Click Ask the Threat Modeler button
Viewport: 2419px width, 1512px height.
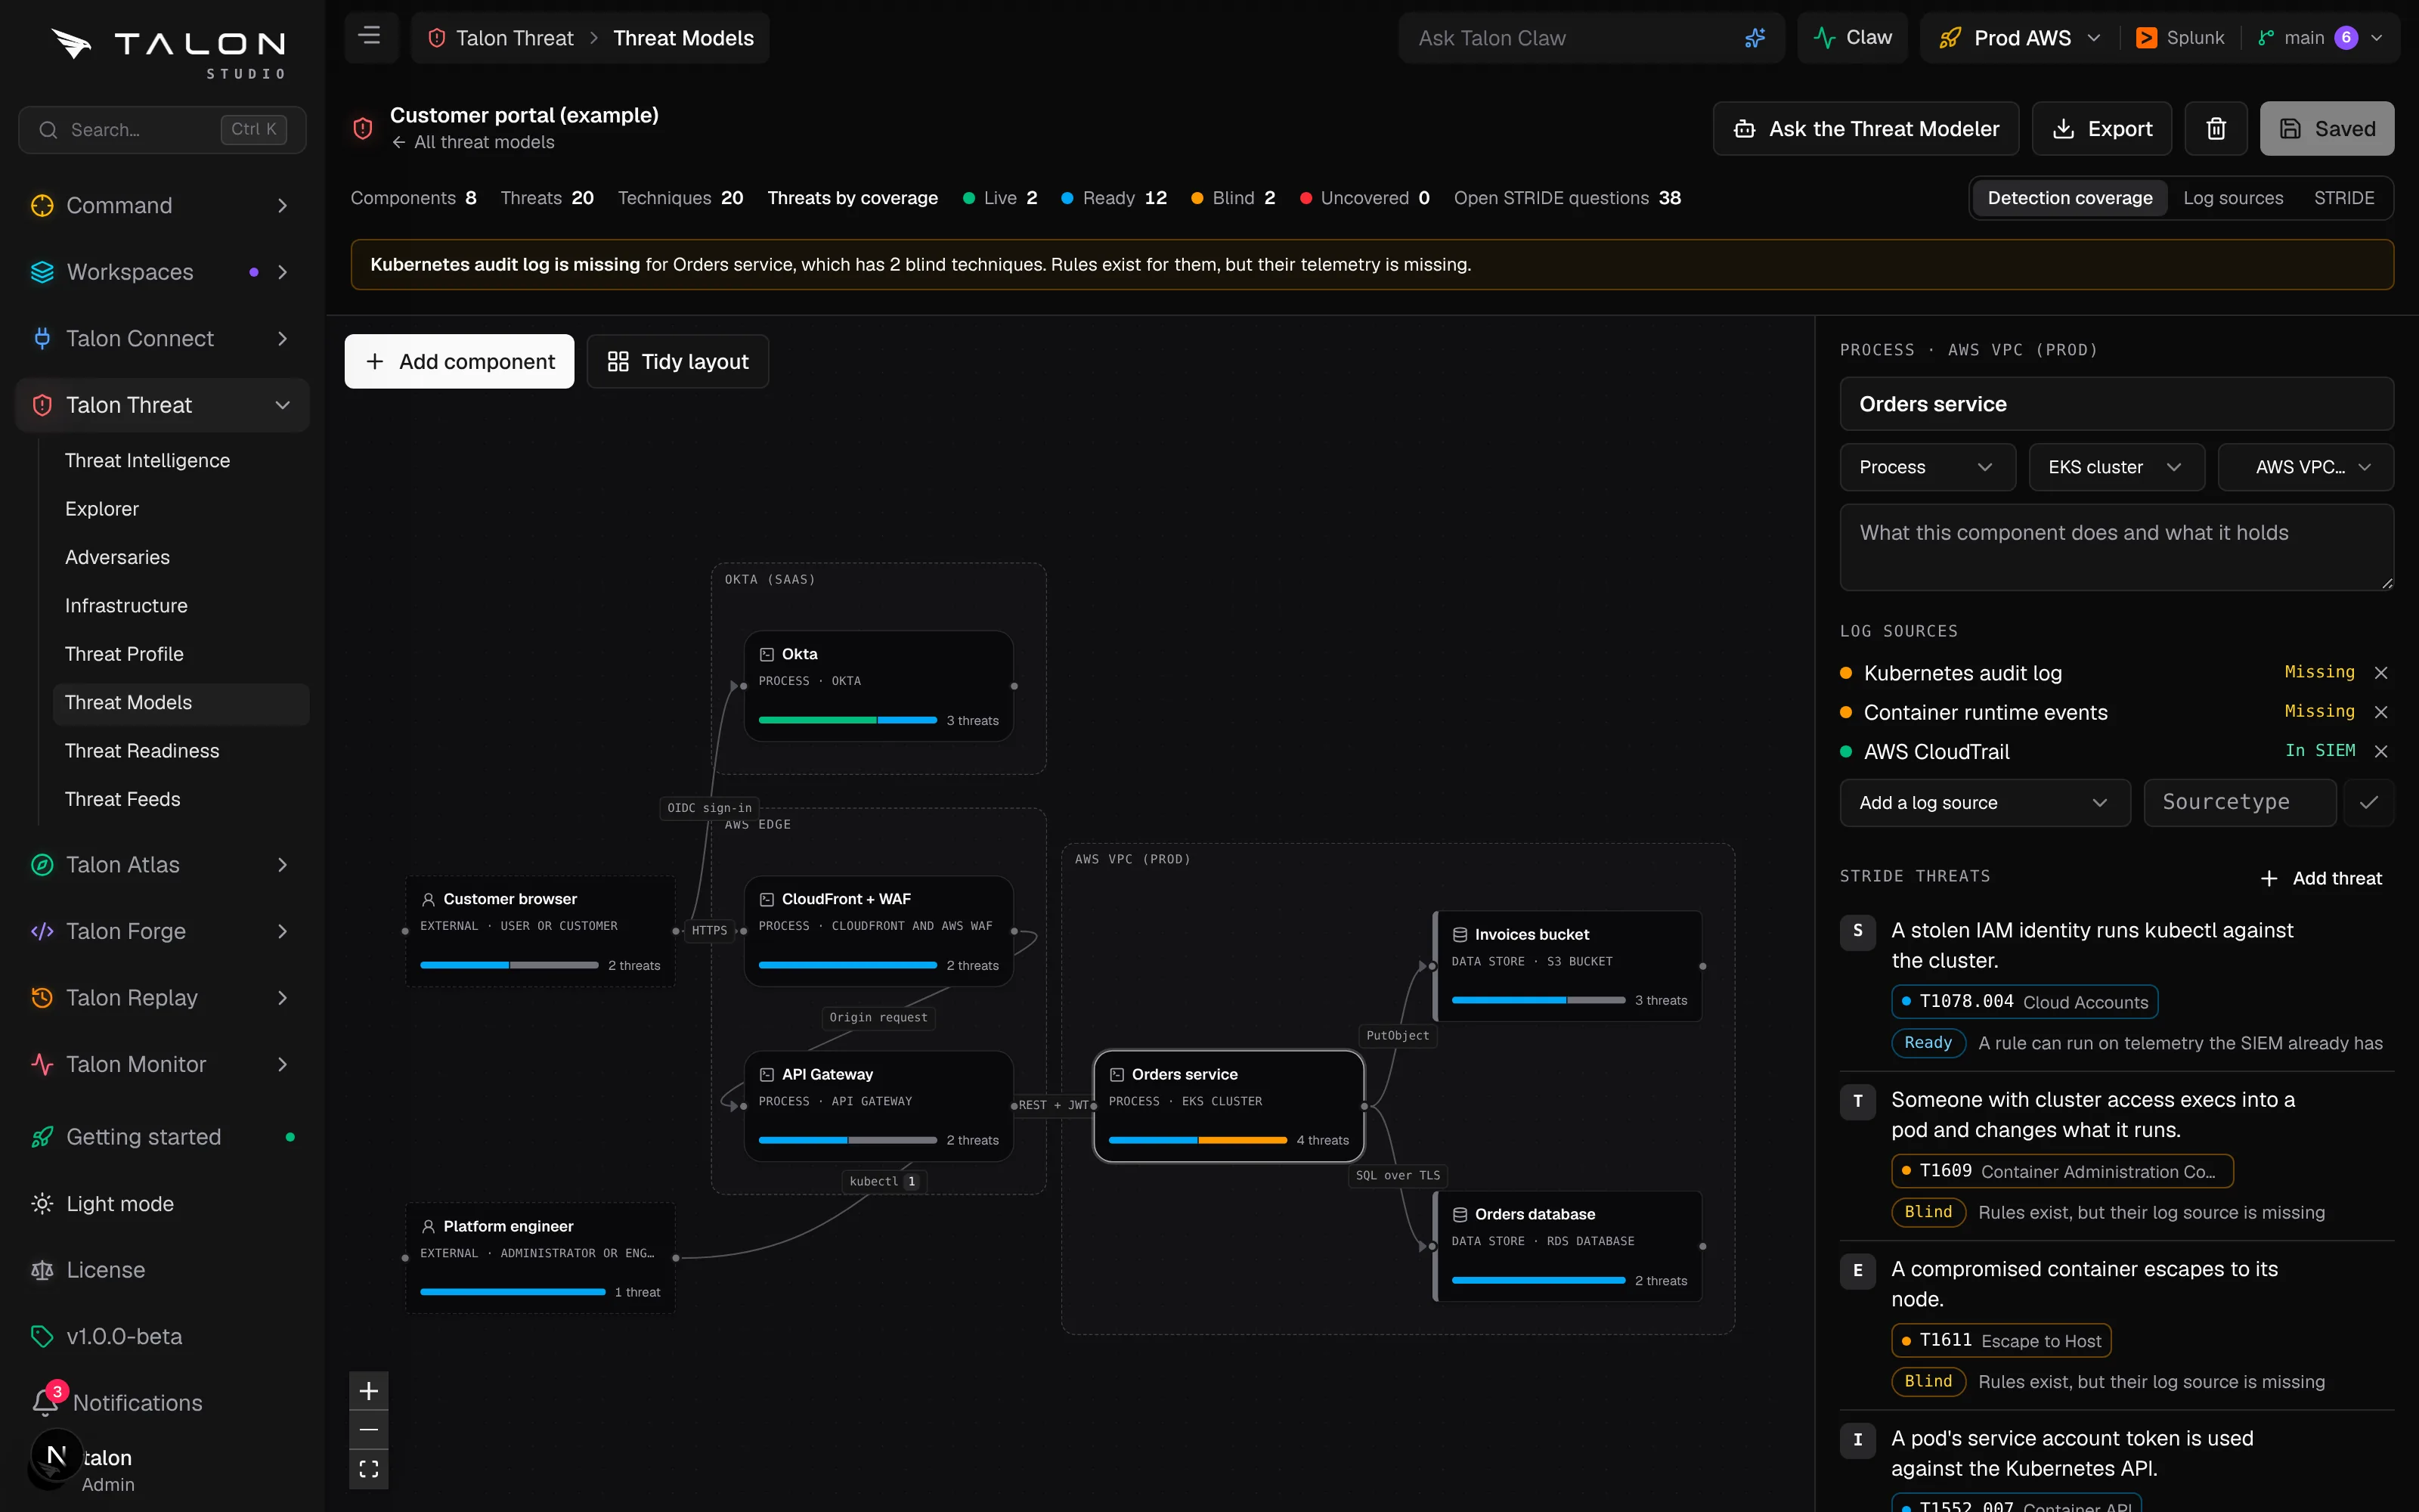click(x=1865, y=128)
